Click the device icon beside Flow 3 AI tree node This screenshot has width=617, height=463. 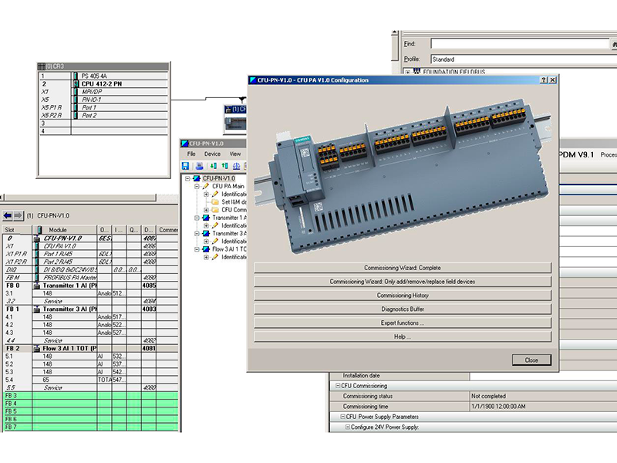click(206, 249)
